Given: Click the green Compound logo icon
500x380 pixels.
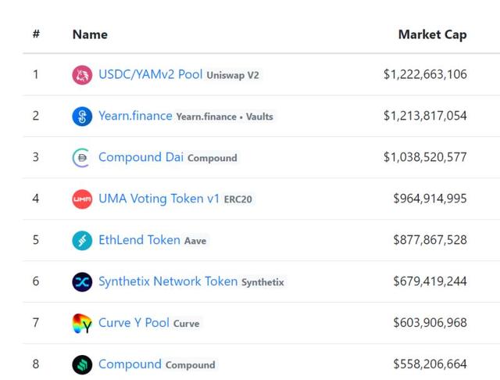Looking at the screenshot, I should click(82, 364).
